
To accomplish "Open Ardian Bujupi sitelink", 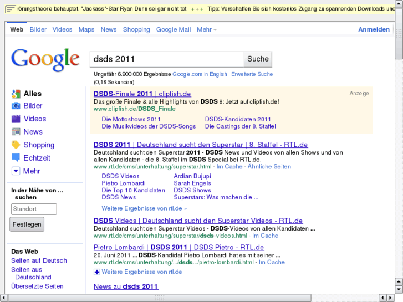I will pyautogui.click(x=192, y=176).
